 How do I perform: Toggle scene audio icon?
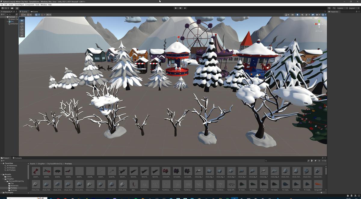click(x=302, y=14)
